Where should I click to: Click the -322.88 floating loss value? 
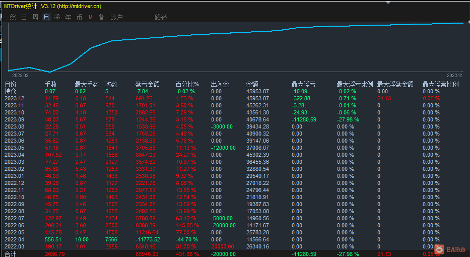(x=301, y=98)
